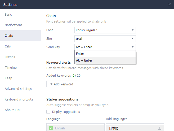Close the Settings window
Image resolution: width=174 pixels, height=131 pixels.
pyautogui.click(x=170, y=5)
